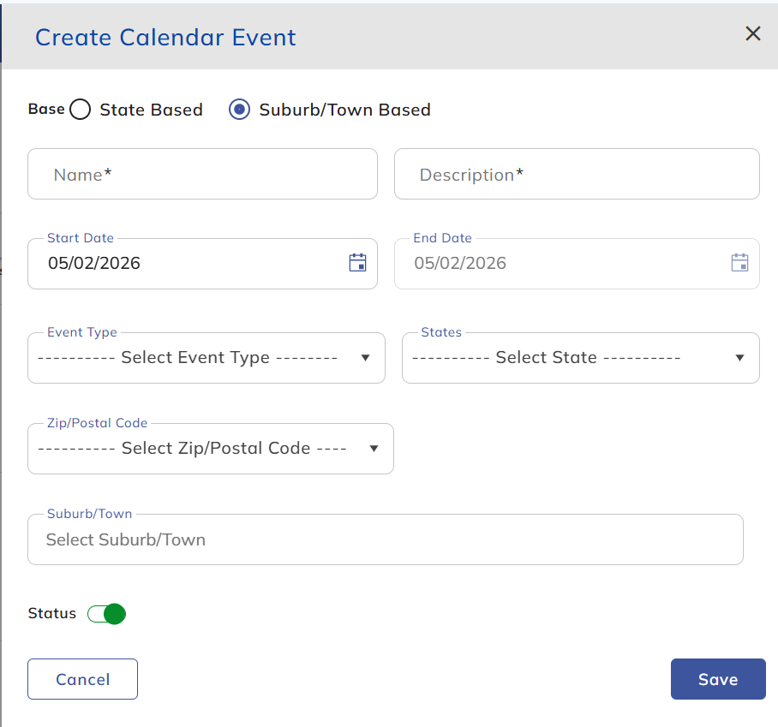Focus the Name text field
The width and height of the screenshot is (778, 727).
(202, 175)
